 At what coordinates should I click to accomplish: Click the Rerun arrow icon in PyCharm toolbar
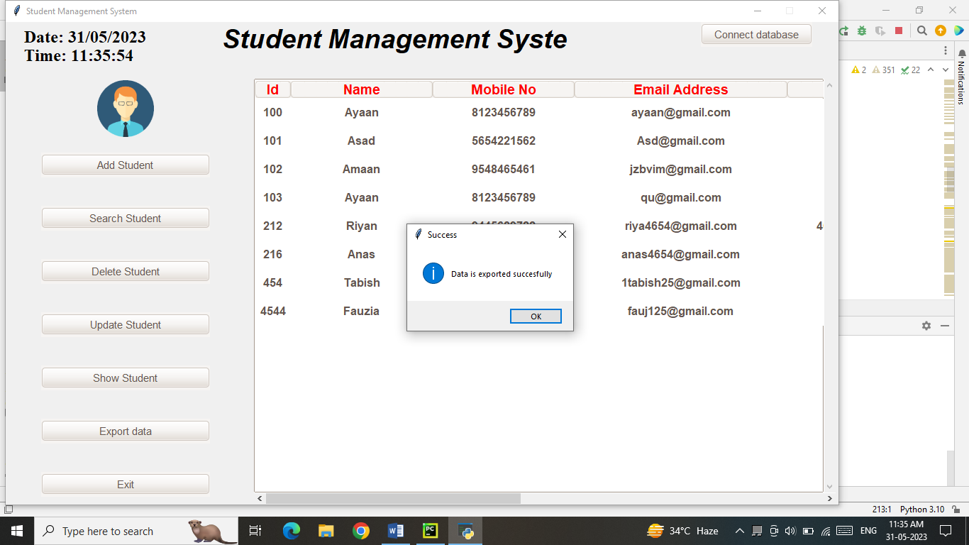[844, 31]
